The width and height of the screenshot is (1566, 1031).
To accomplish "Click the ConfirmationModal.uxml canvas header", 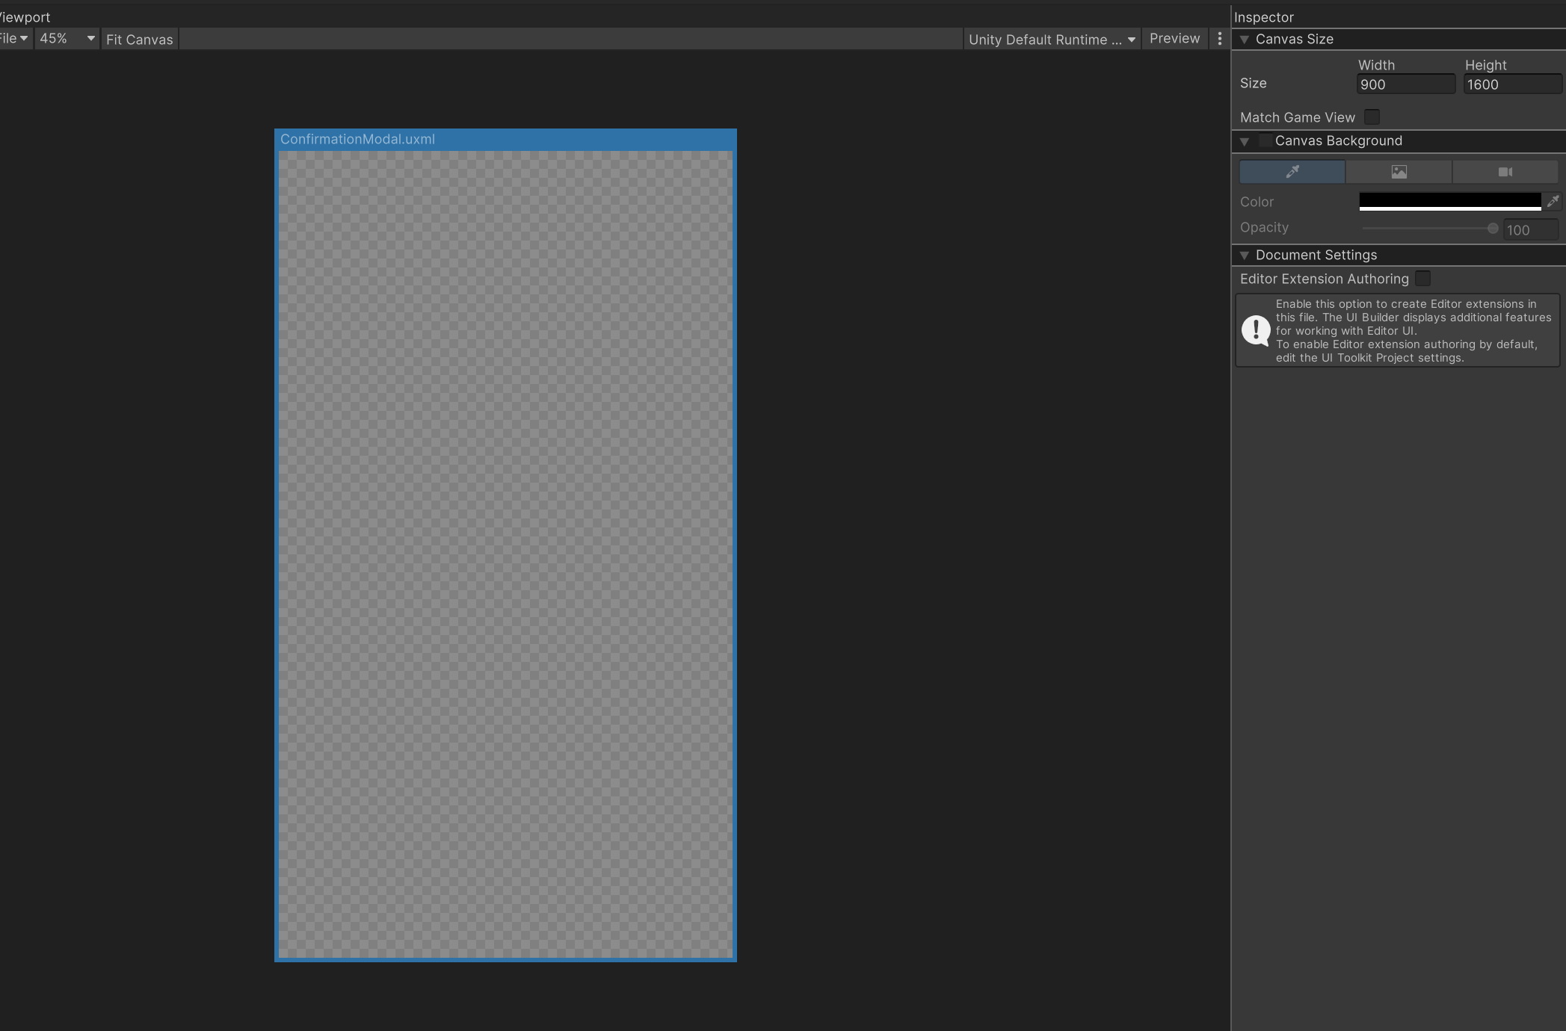I will point(357,140).
